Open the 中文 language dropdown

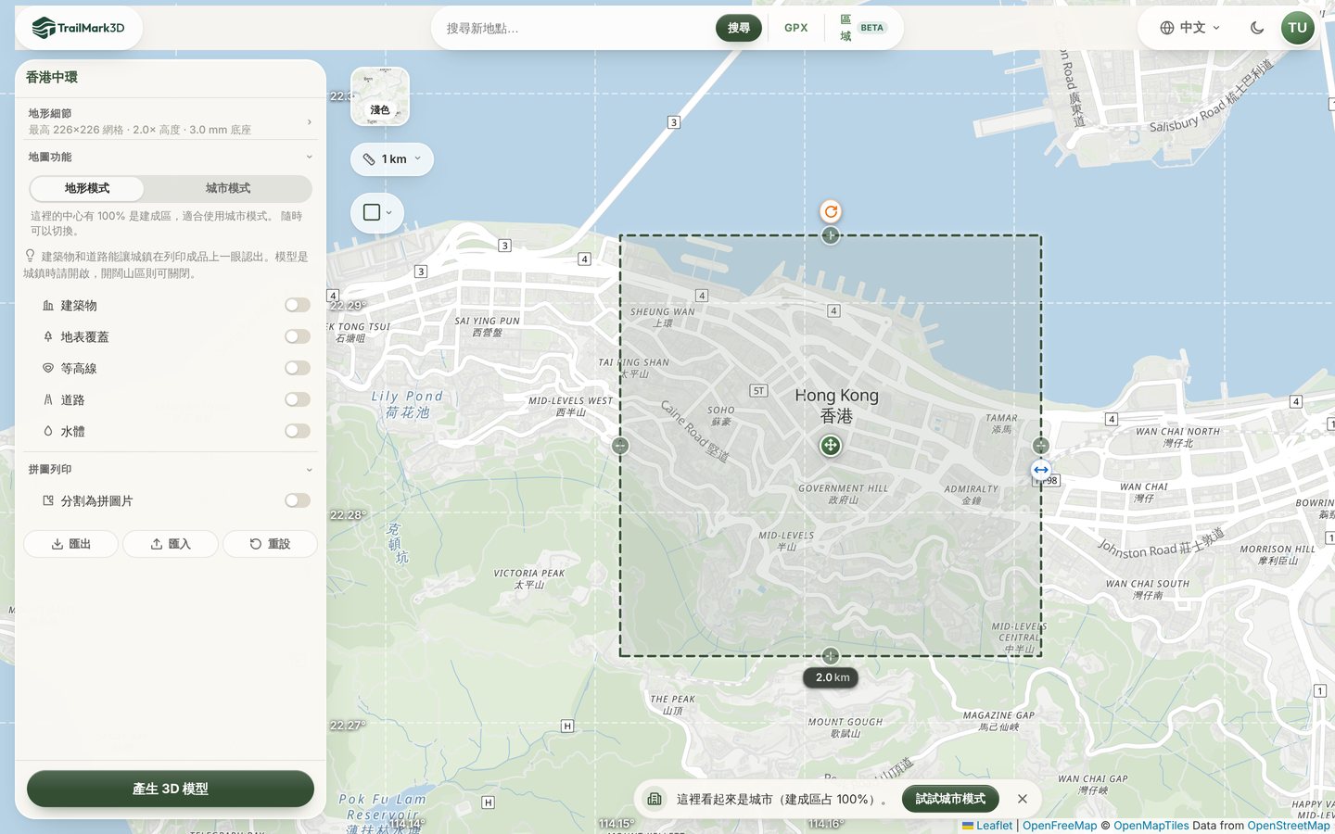pyautogui.click(x=1190, y=28)
